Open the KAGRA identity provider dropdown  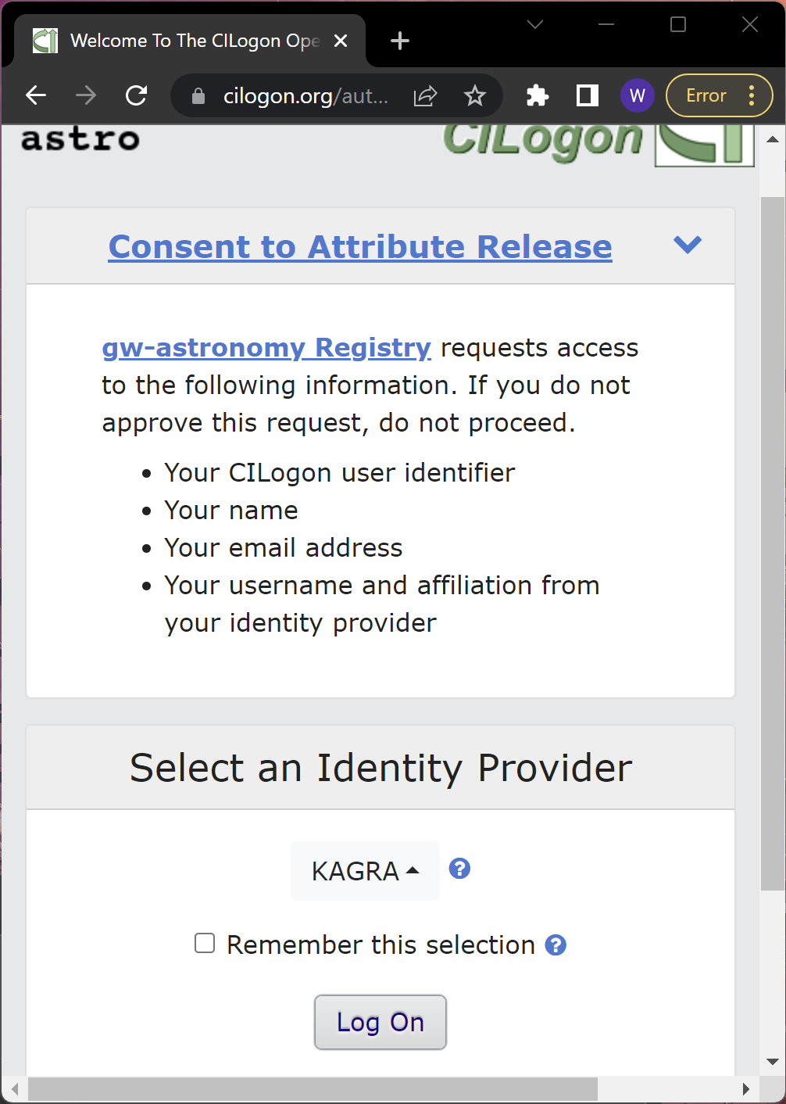click(365, 871)
